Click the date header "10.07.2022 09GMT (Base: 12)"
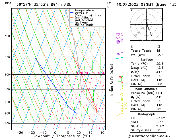 tap(146, 5)
